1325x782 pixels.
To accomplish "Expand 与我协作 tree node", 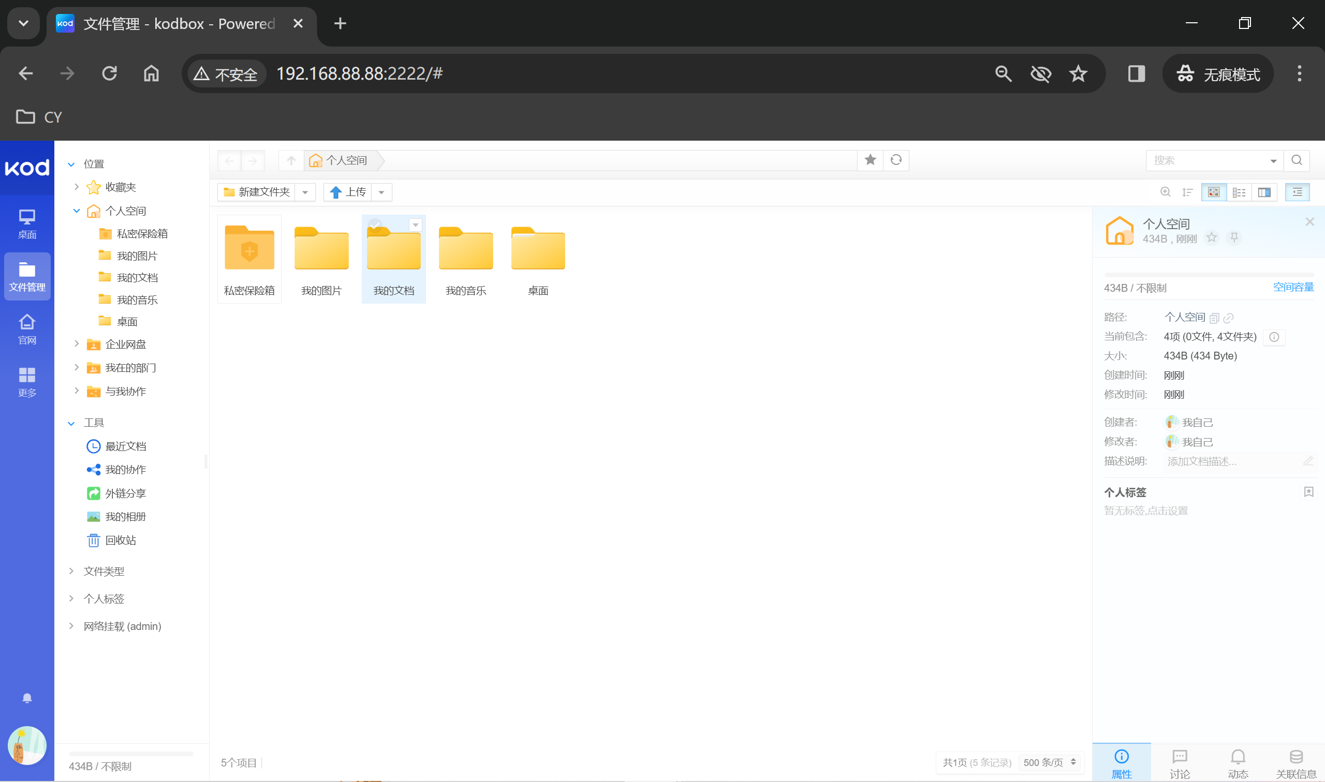I will pyautogui.click(x=77, y=390).
